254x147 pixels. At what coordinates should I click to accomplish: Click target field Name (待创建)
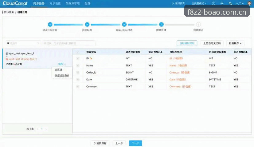coord(178,66)
